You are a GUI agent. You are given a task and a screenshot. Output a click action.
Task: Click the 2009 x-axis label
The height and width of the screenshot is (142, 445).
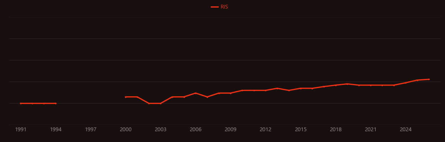(230, 130)
